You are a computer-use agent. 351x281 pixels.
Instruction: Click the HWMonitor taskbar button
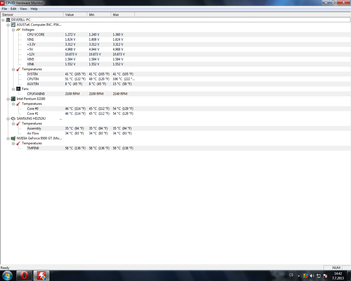point(41,276)
